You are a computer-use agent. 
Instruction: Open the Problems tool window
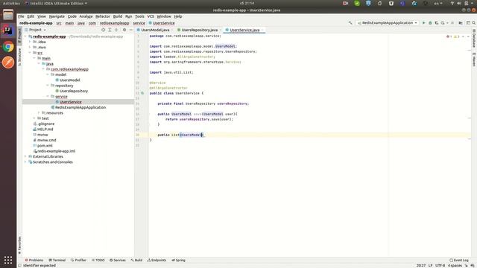34,261
